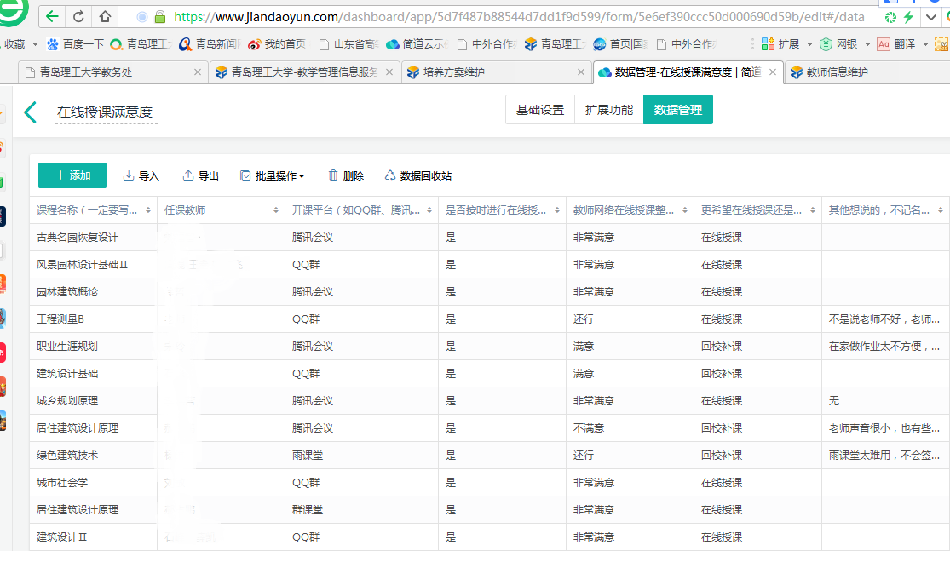This screenshot has width=950, height=562.
Task: Switch to the 基础设置 tab
Action: (x=540, y=110)
